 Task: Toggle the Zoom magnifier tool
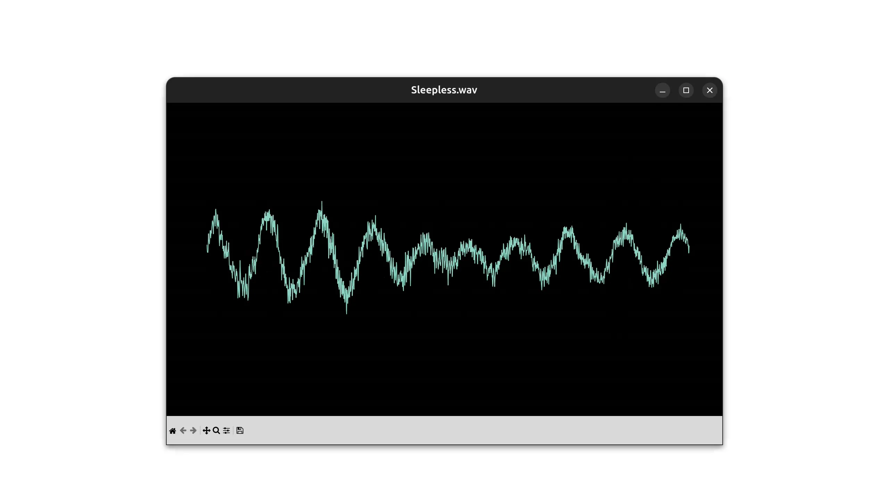coord(216,431)
